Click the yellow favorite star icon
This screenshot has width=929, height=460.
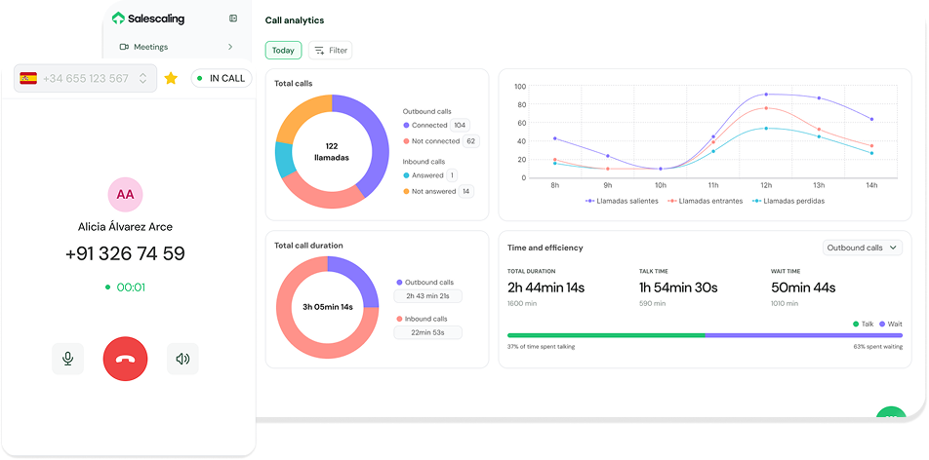(171, 78)
